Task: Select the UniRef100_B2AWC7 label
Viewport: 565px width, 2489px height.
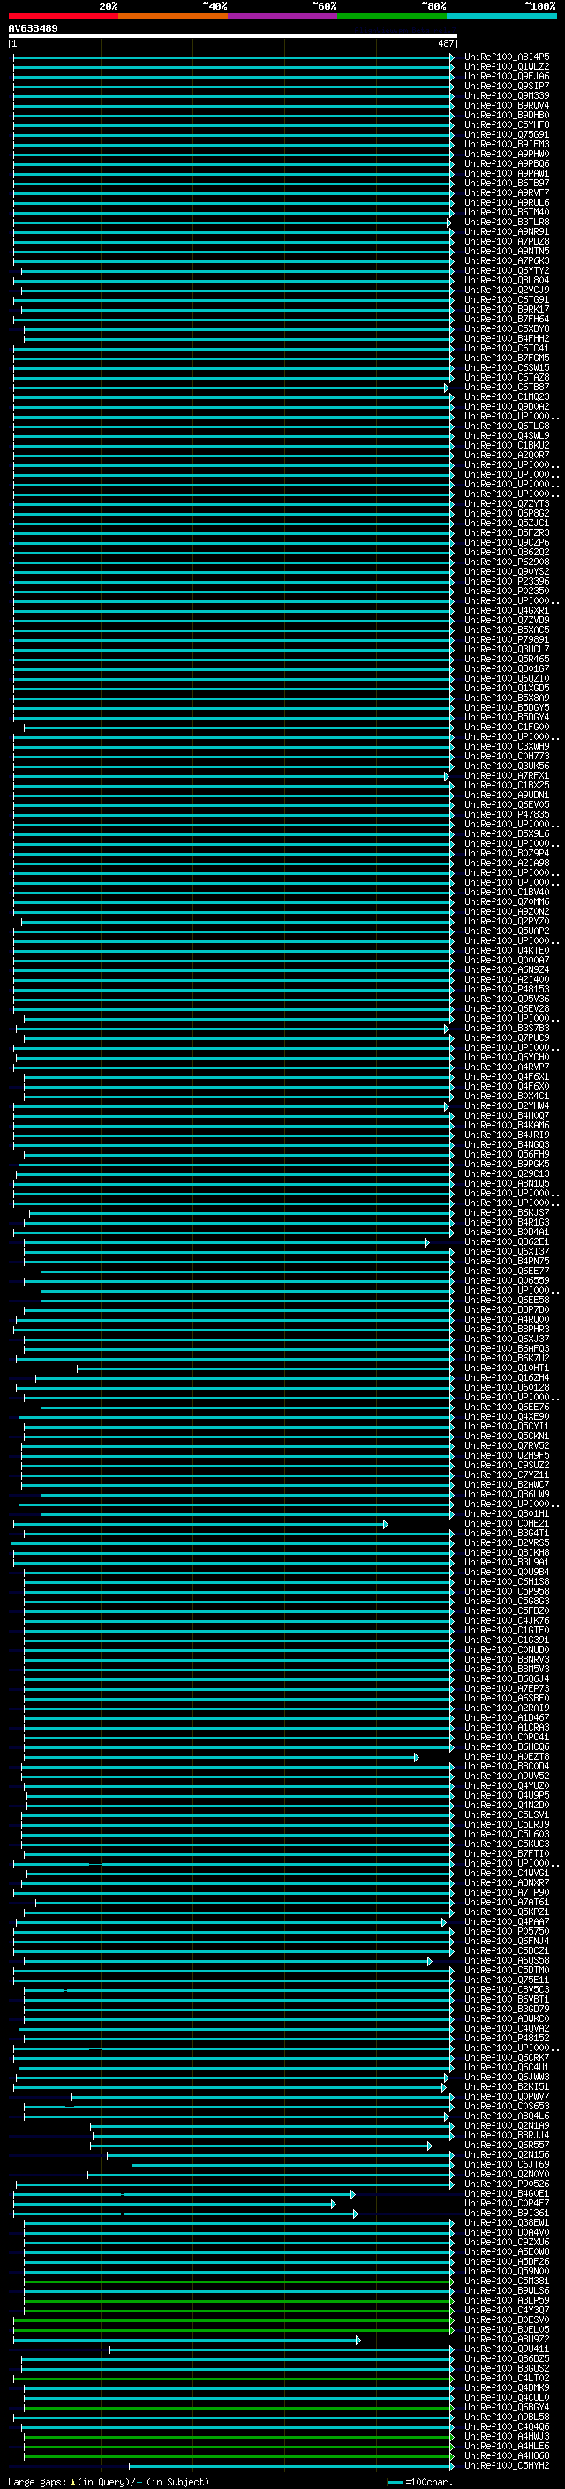Action: (507, 1484)
